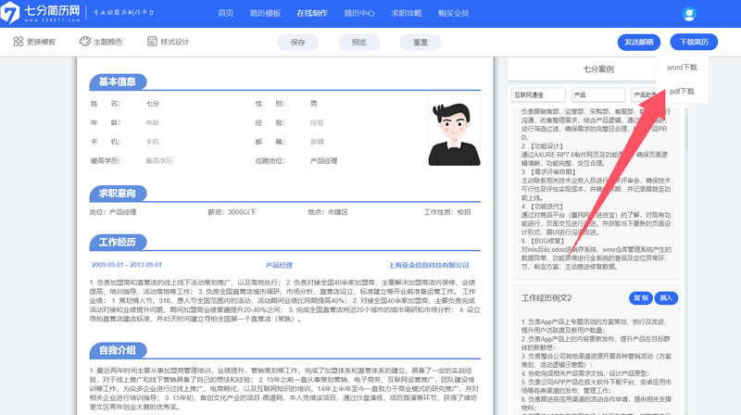The height and width of the screenshot is (415, 741).
Task: Open 购买会员 navigation item
Action: (453, 13)
